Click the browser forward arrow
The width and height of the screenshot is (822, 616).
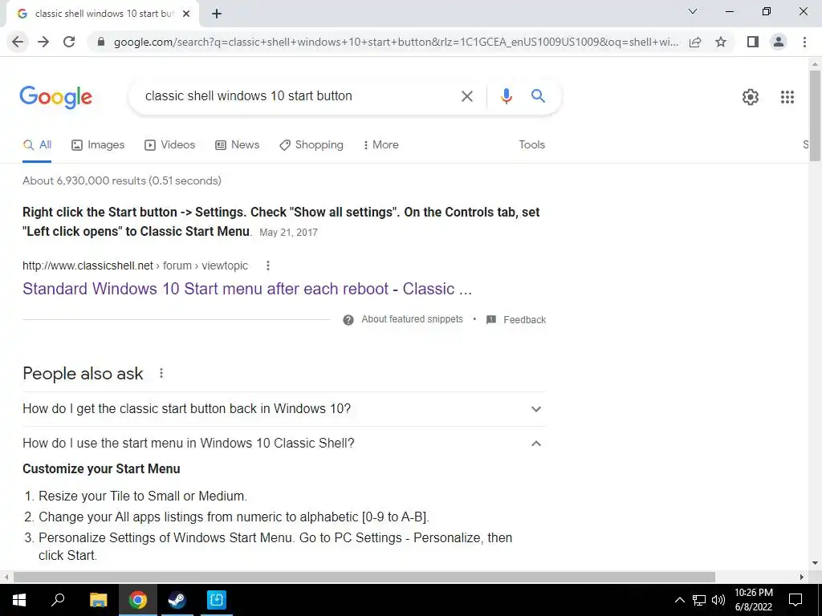tap(43, 42)
